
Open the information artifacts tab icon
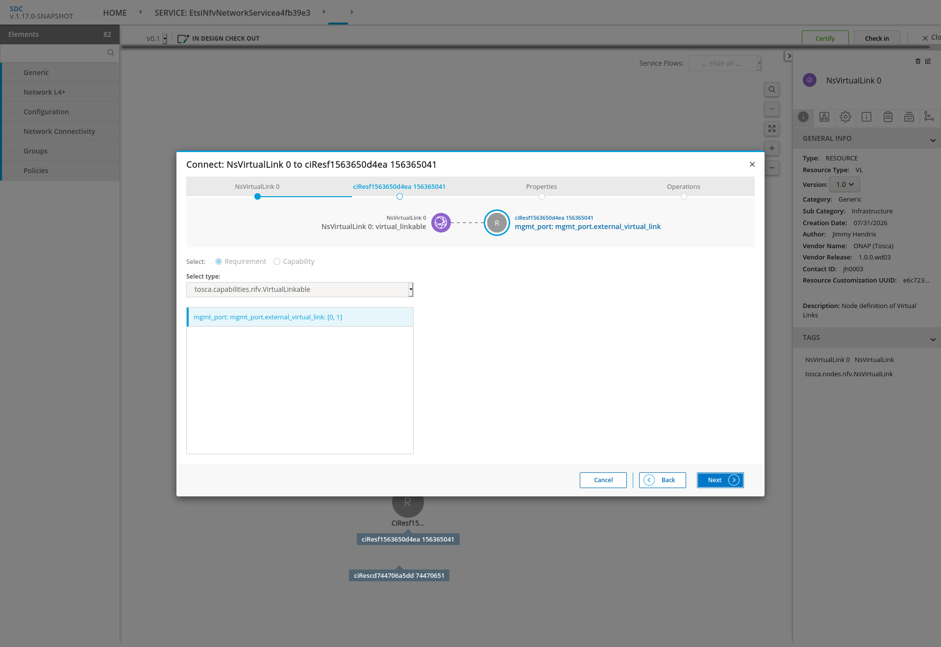(867, 117)
